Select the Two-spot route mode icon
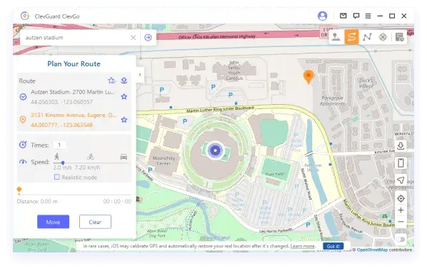 point(351,37)
